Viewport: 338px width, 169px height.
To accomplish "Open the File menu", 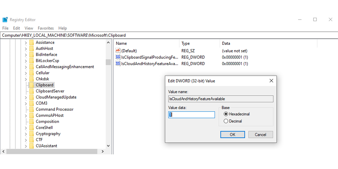I will tap(5, 28).
